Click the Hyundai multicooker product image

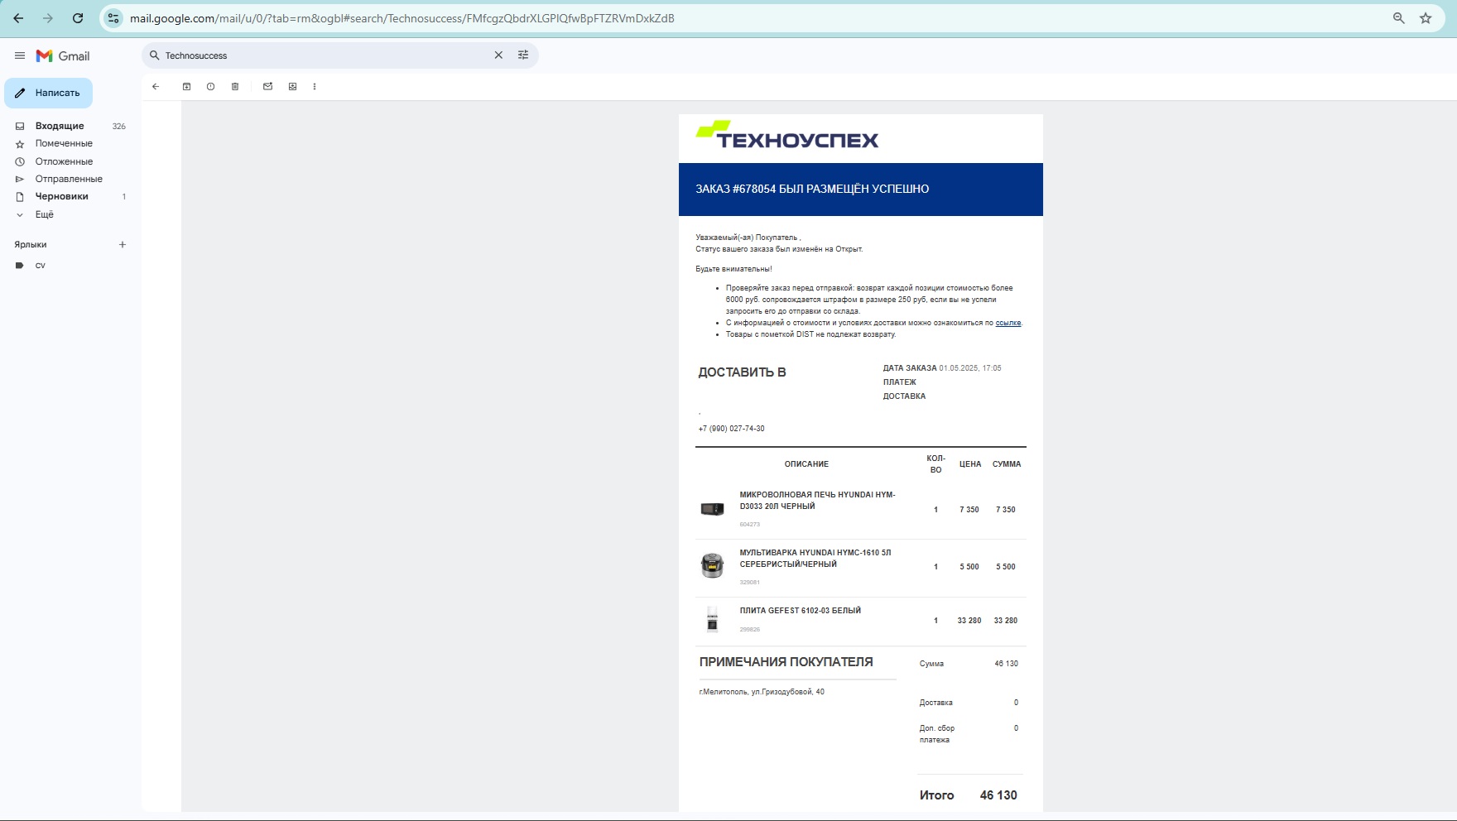712,566
